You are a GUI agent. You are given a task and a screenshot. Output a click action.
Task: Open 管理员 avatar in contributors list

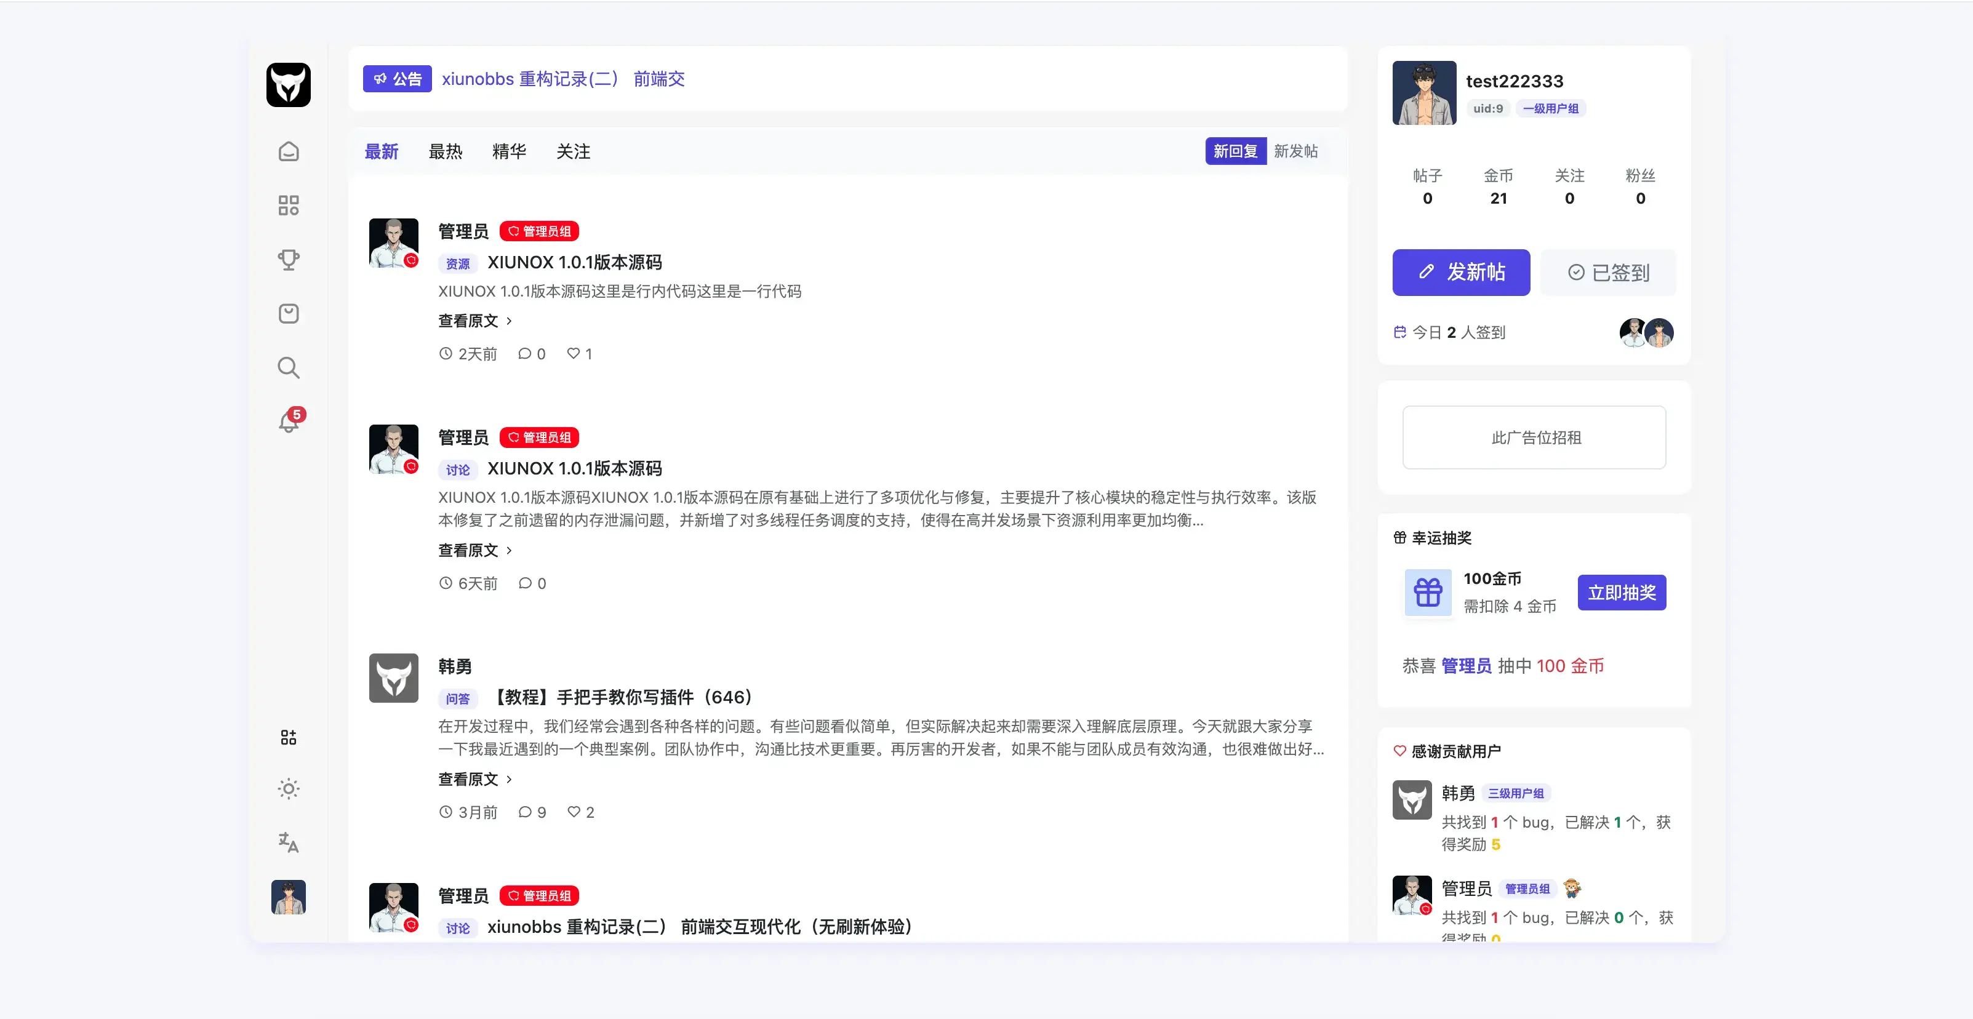[1412, 896]
